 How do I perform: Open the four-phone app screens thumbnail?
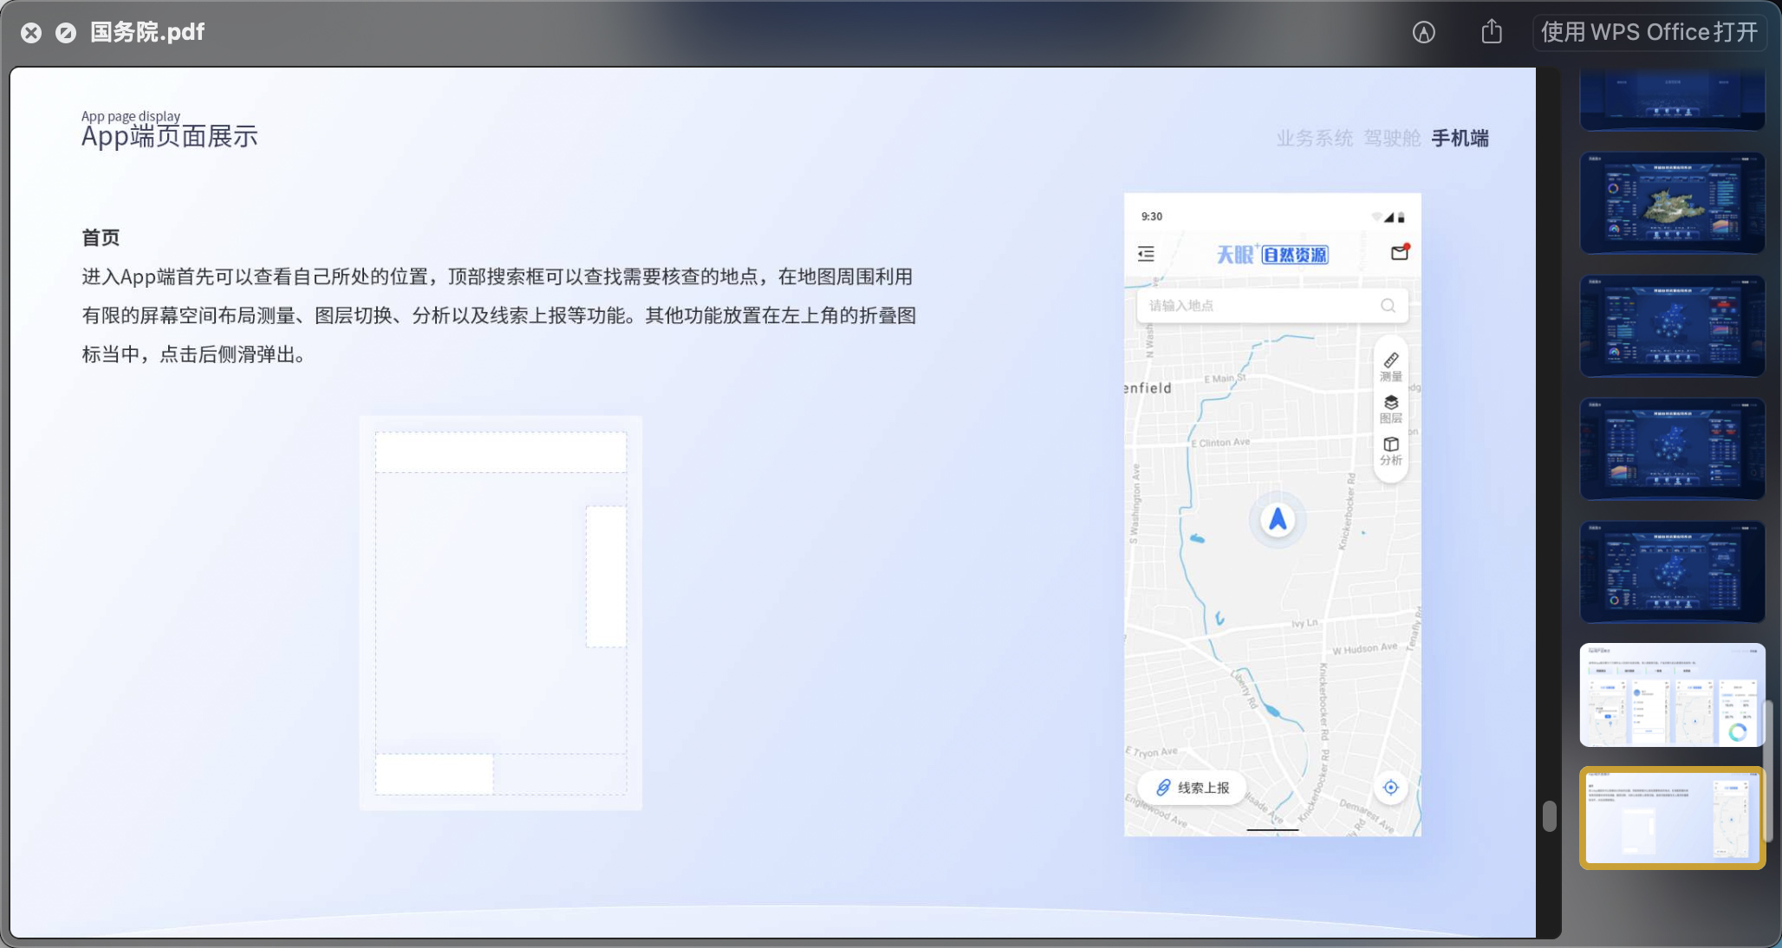tap(1672, 695)
